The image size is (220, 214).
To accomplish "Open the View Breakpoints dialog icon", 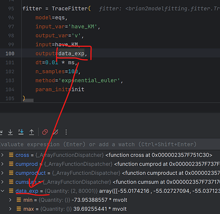I will pos(45,132).
